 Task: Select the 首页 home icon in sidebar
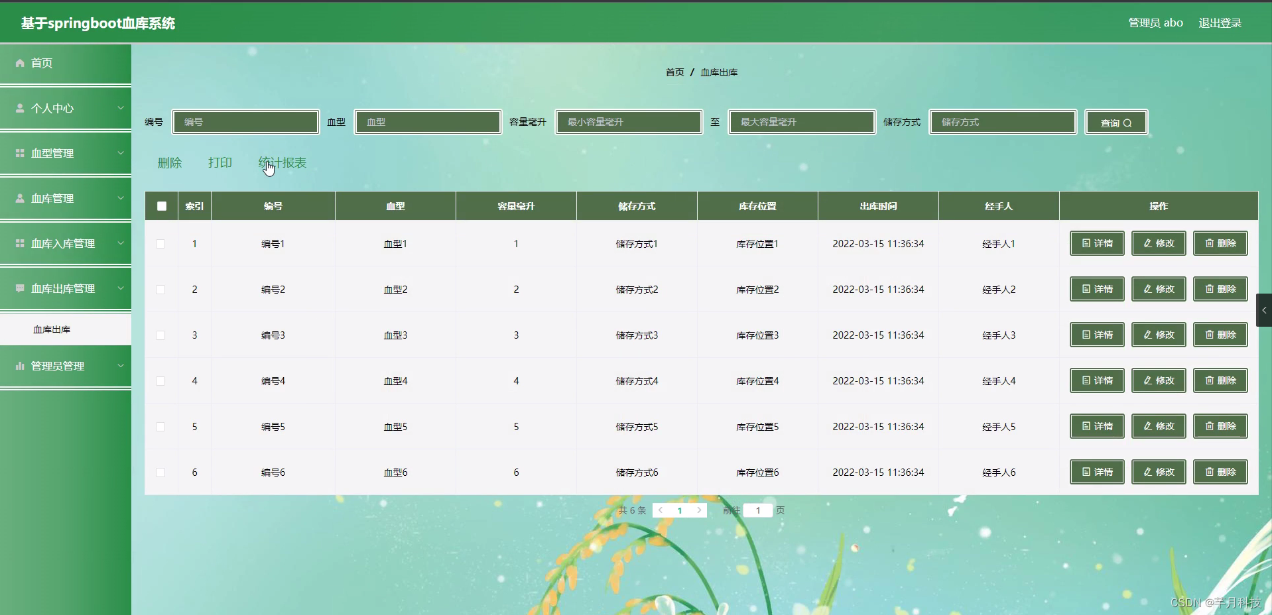(x=19, y=63)
